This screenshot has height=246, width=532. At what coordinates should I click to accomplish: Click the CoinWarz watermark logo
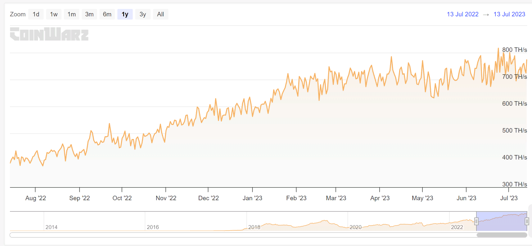point(49,34)
